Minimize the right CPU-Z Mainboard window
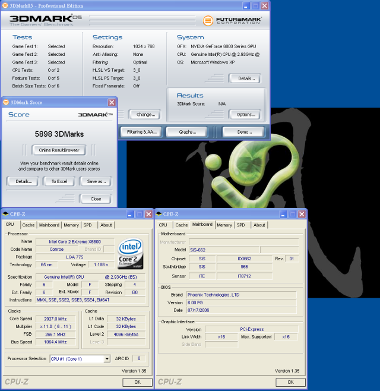Screen dimensions: 380x391 [283, 214]
